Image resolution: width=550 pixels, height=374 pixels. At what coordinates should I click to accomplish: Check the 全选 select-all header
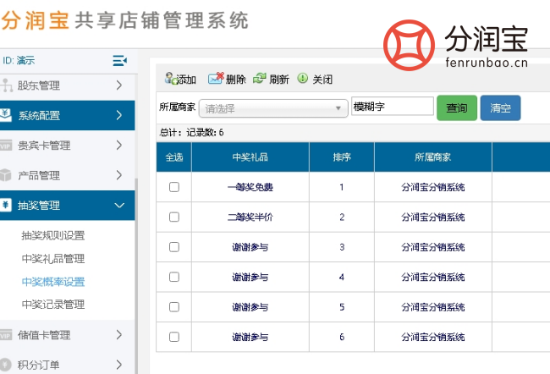click(174, 157)
